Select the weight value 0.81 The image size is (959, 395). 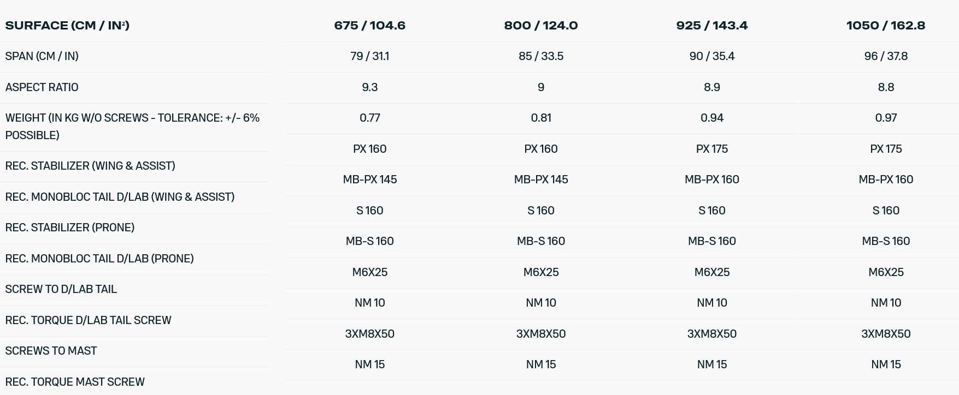(540, 118)
